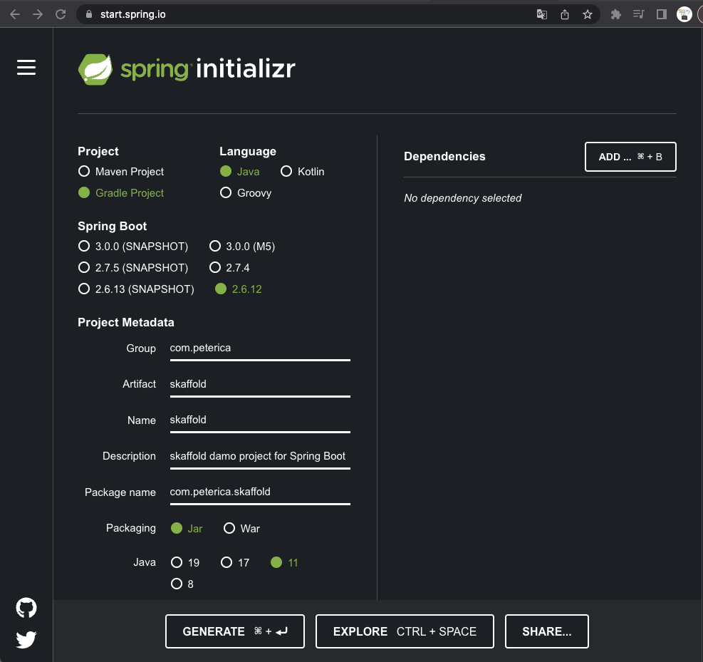Toggle the browser side panel icon

tap(661, 14)
